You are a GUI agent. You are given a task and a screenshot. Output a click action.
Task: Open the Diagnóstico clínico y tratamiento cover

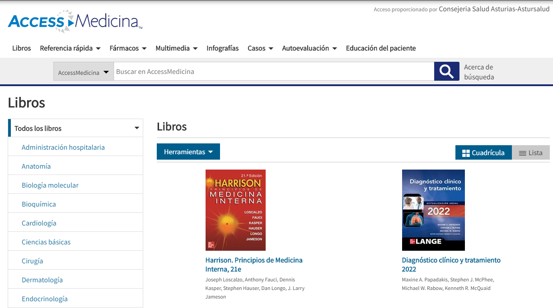coord(433,210)
